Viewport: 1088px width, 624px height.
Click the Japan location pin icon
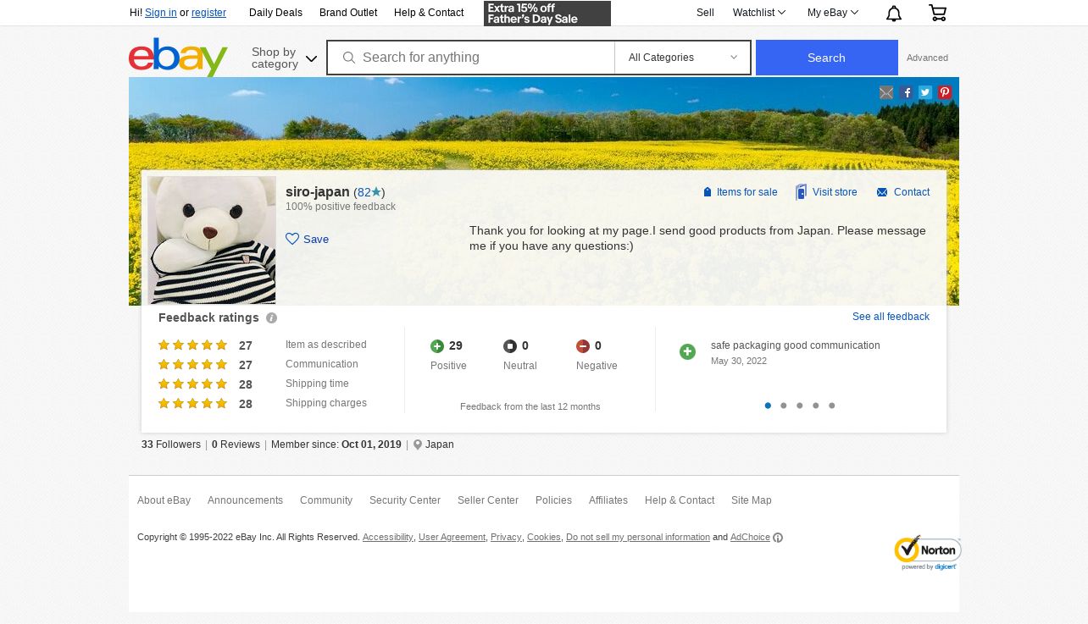[418, 445]
